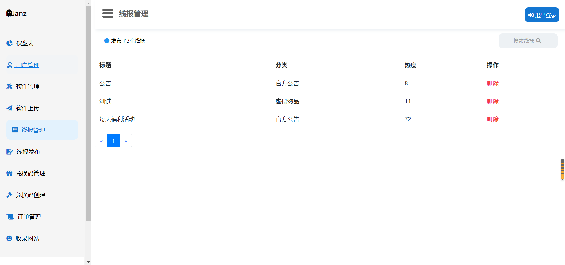Click the Janz ghost logo
This screenshot has width=565, height=265.
9,13
